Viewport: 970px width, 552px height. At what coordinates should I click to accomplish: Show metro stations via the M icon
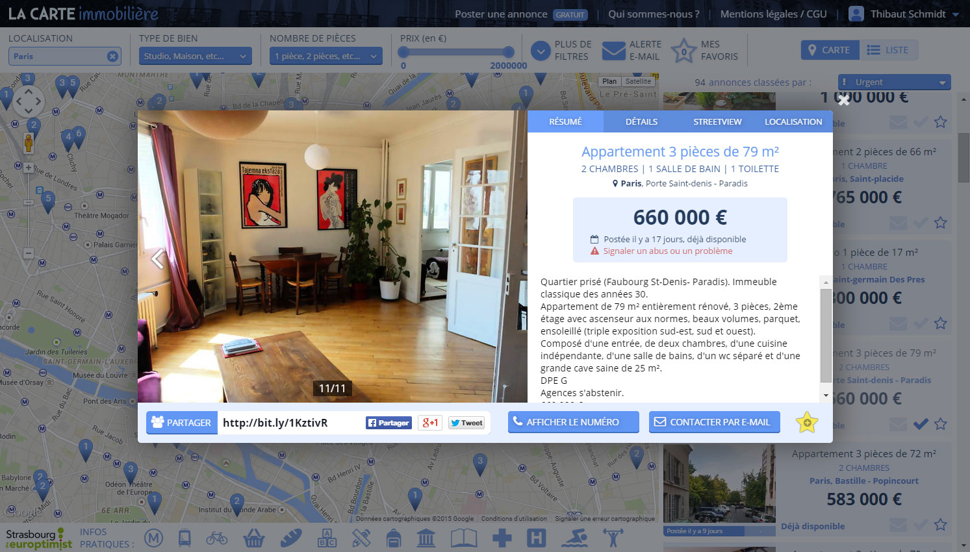tap(153, 538)
